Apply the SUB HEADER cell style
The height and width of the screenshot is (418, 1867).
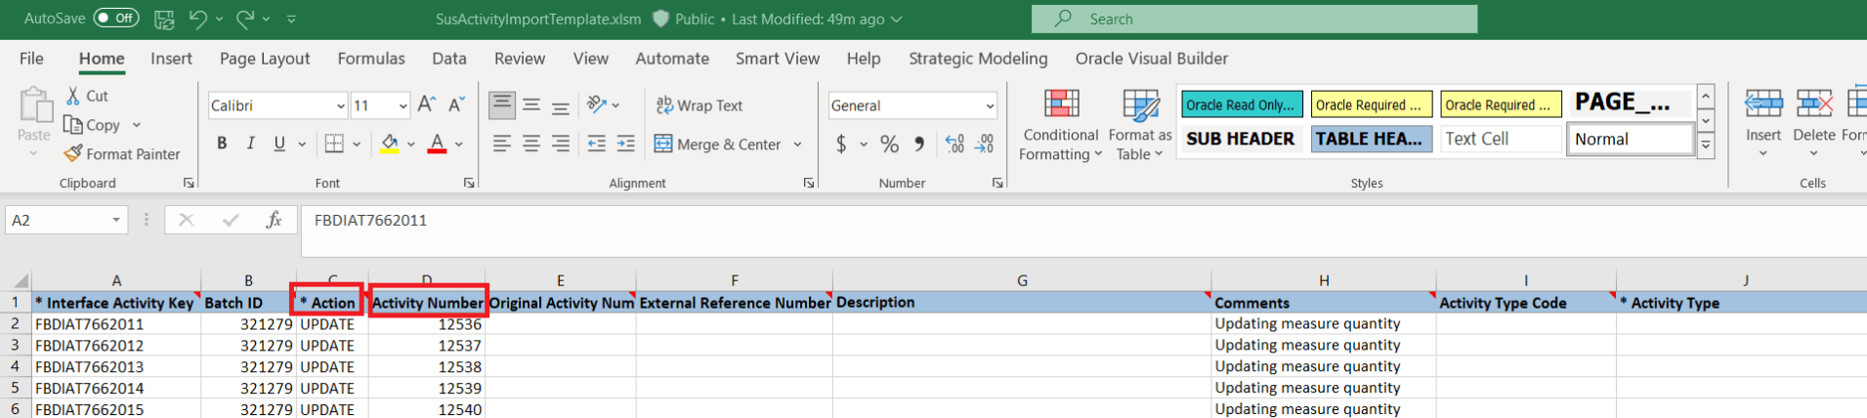pos(1242,139)
